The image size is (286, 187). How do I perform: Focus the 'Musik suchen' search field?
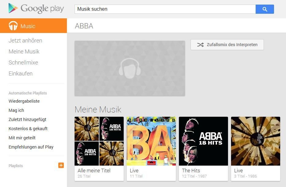[165, 9]
